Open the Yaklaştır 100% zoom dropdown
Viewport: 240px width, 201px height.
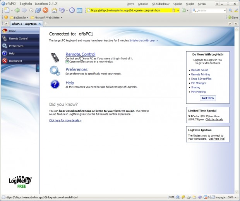point(235,197)
